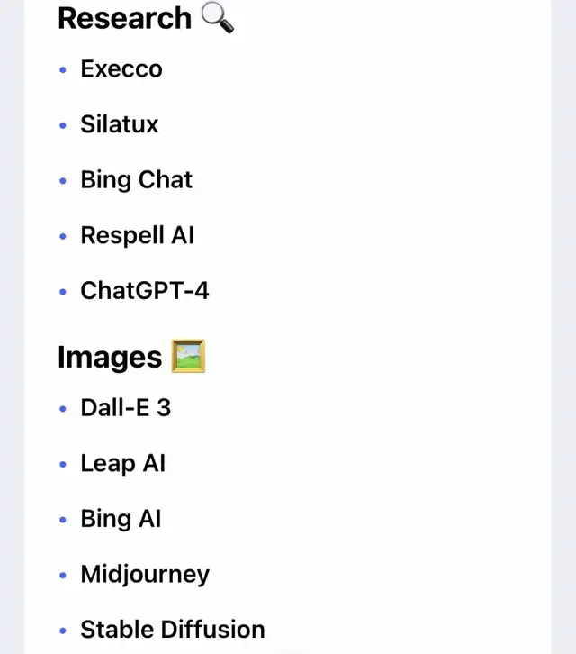Click the magnifying glass emoji beside Research
Viewport: 576px width, 654px height.
click(x=217, y=18)
